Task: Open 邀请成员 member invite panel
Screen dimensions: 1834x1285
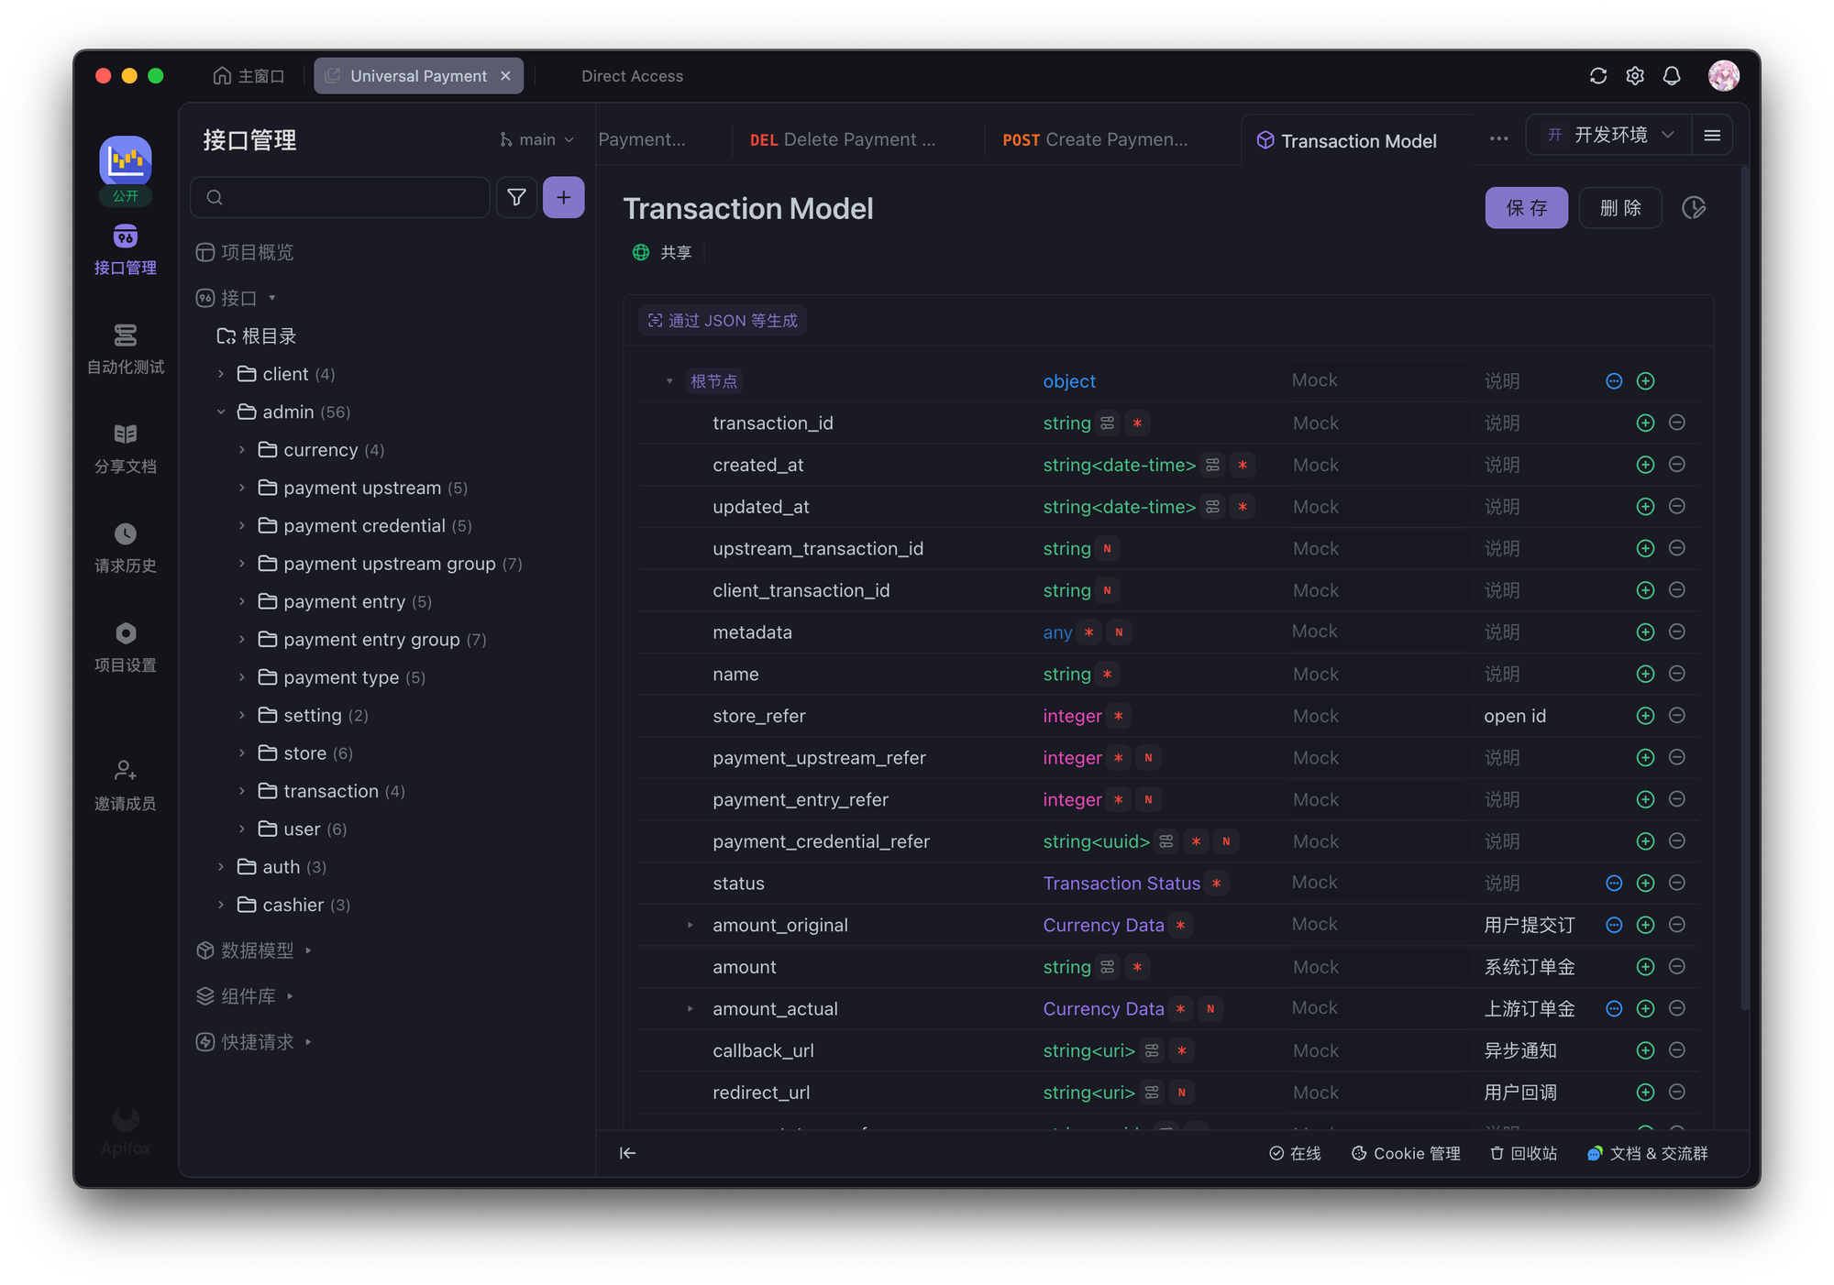Action: 125,786
